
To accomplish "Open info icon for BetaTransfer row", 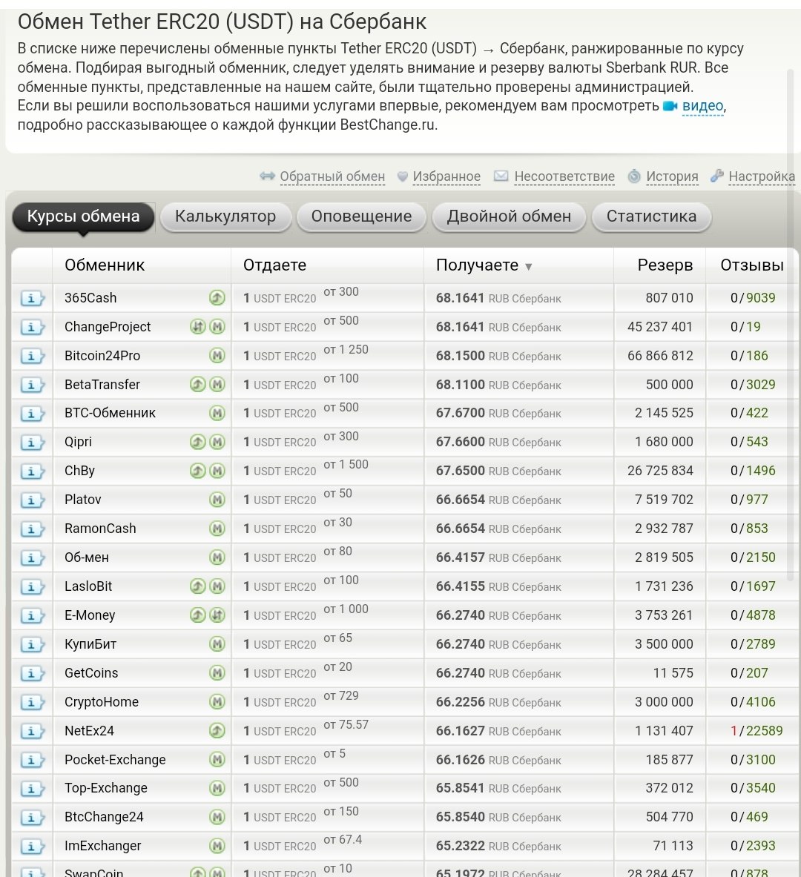I will pos(32,385).
